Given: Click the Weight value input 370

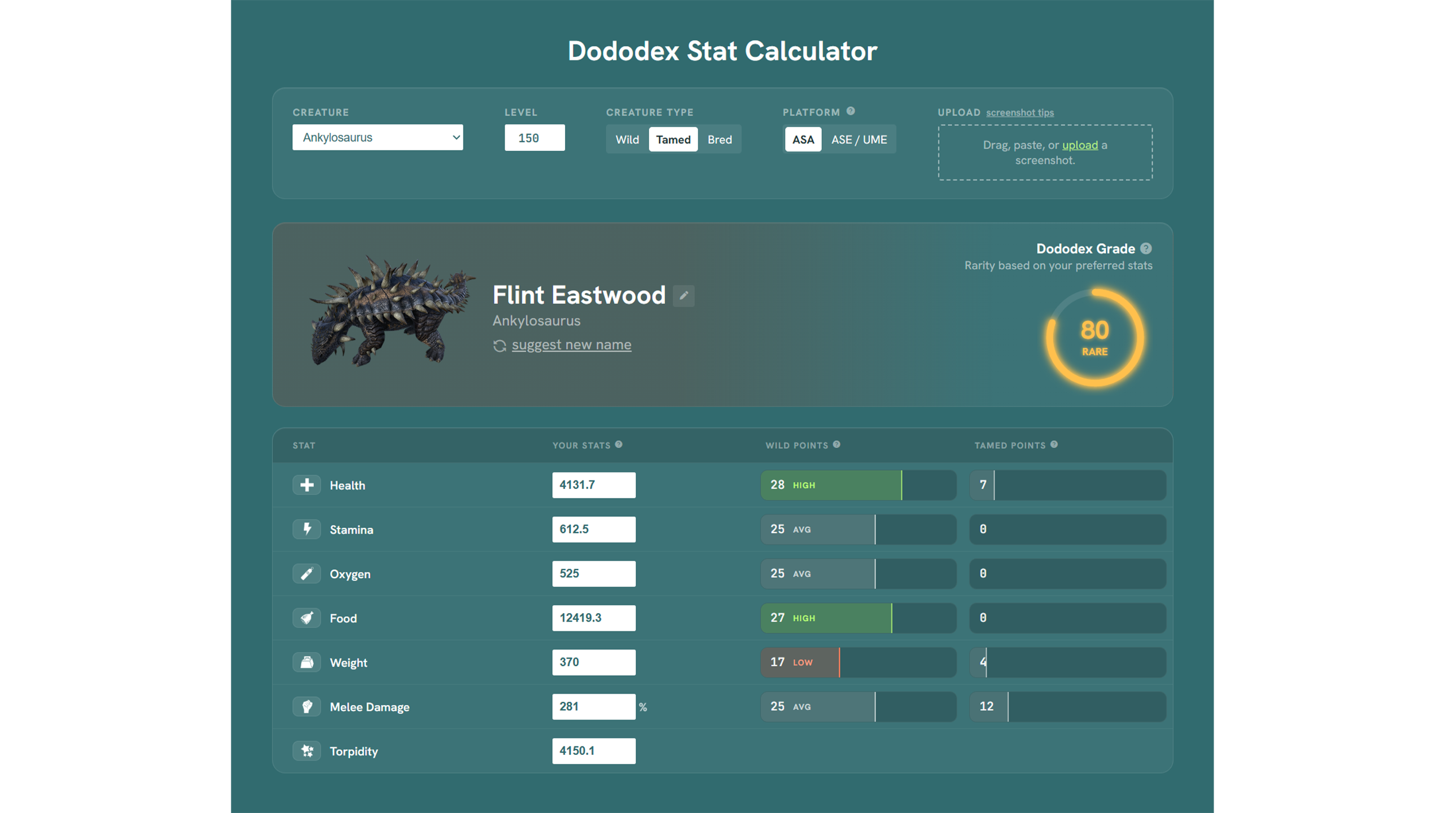Looking at the screenshot, I should click(594, 662).
